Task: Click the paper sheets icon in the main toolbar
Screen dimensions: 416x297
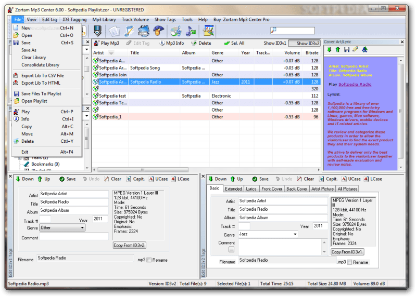Action: coord(115,31)
